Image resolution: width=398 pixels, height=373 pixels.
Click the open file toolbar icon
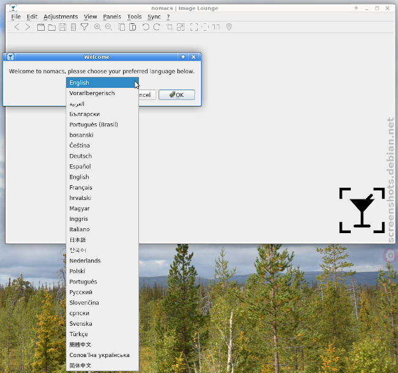(40, 27)
